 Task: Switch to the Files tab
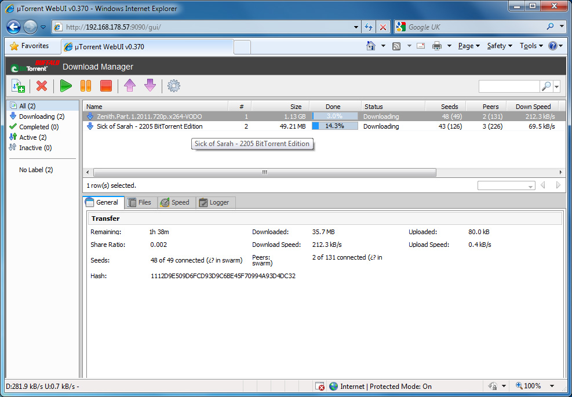(x=140, y=202)
